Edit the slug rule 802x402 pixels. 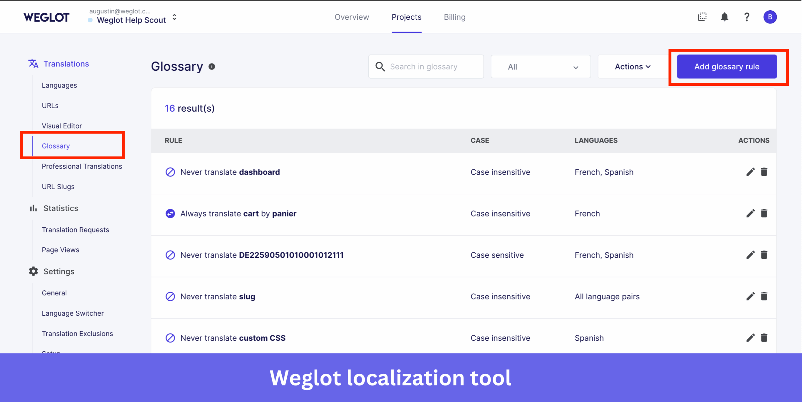pos(750,296)
